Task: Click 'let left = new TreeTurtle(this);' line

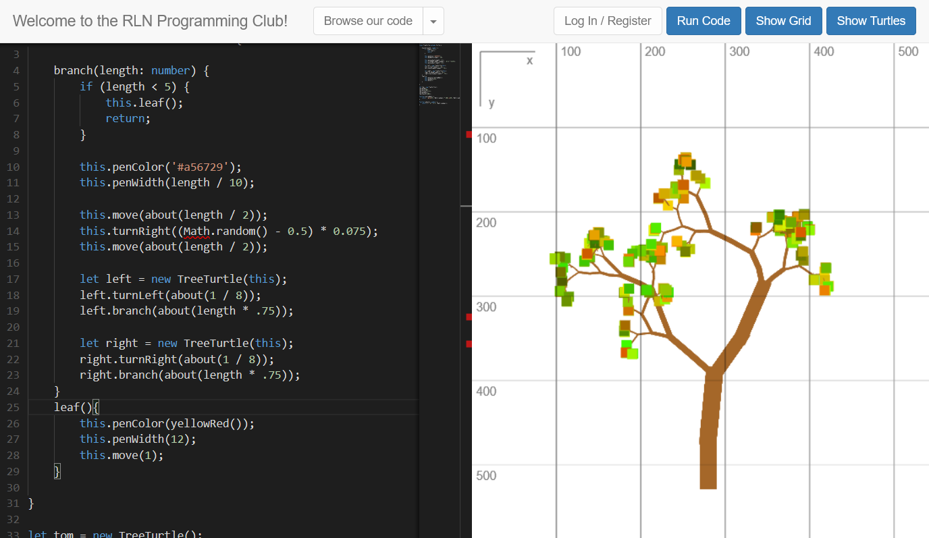Action: coord(184,279)
